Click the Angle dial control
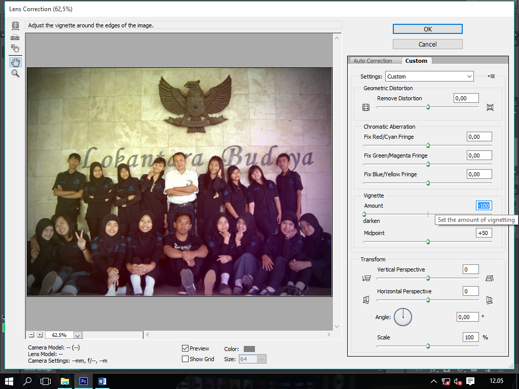Viewport: 519px width, 389px height. [403, 317]
